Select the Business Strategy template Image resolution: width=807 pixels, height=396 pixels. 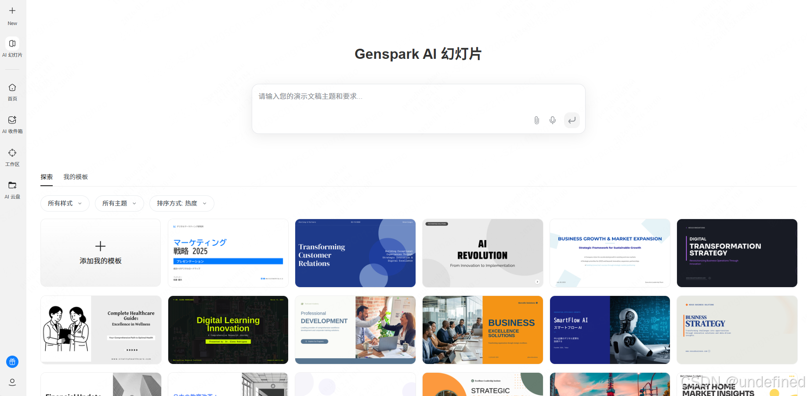[737, 330]
